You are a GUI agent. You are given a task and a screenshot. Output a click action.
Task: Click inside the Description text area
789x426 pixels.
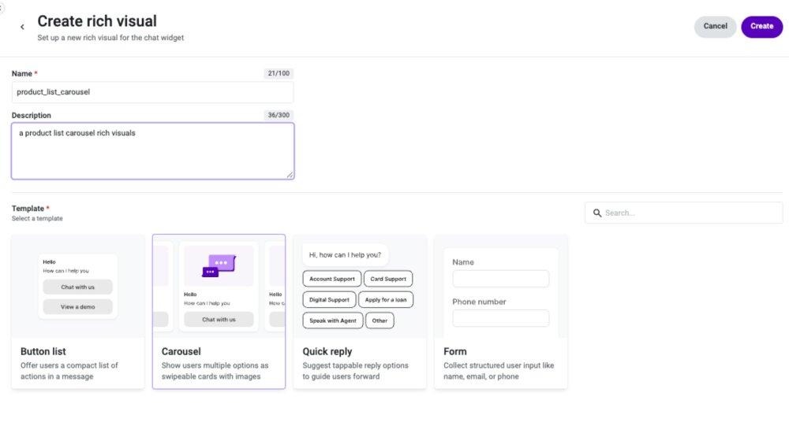[152, 151]
